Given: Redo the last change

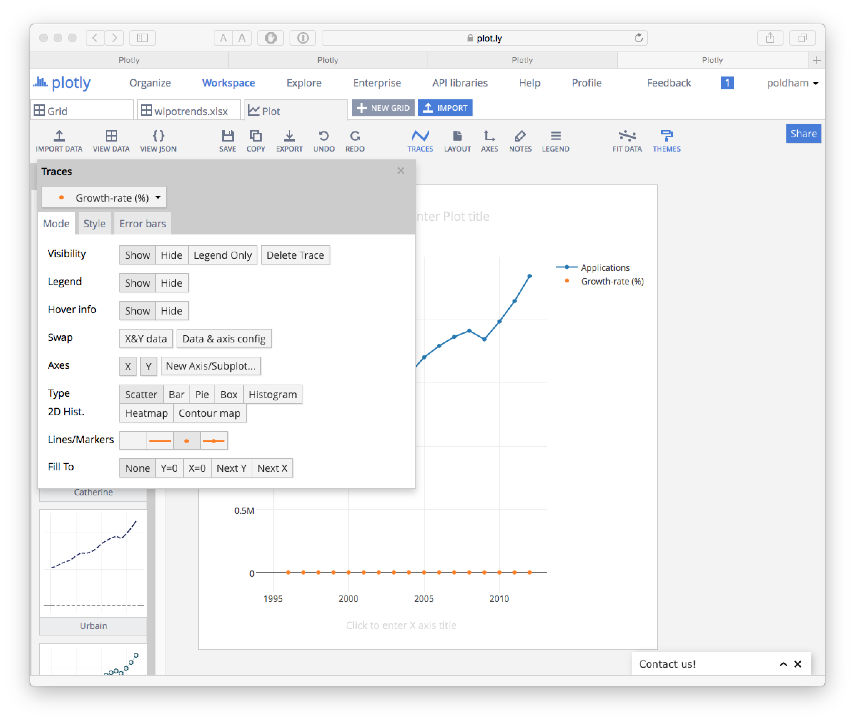Looking at the screenshot, I should click(x=355, y=141).
